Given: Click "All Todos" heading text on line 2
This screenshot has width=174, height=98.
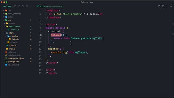Looking at the screenshot, I should click(x=90, y=14).
